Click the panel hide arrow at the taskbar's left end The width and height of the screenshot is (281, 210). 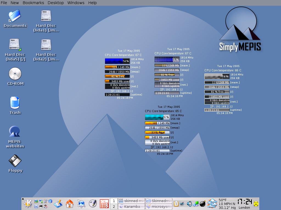23,199
